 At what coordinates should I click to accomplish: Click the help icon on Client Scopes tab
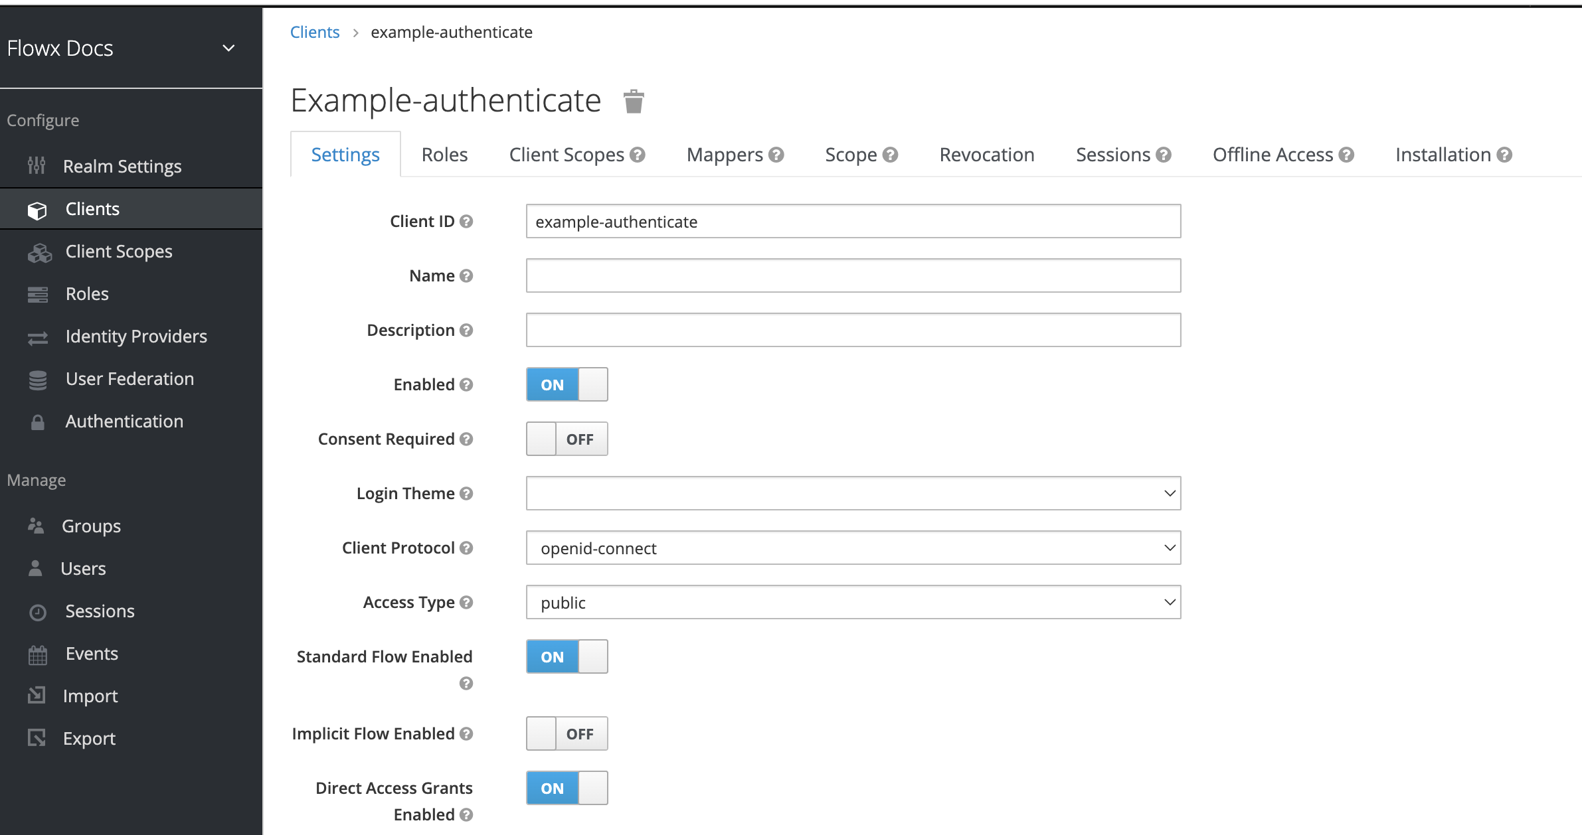pos(638,155)
